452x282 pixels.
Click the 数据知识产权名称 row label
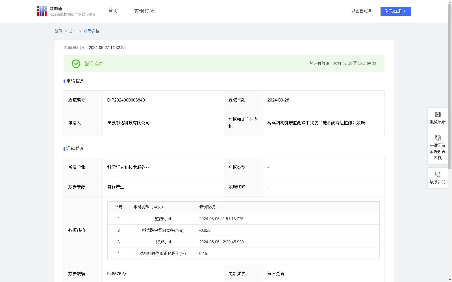click(243, 123)
